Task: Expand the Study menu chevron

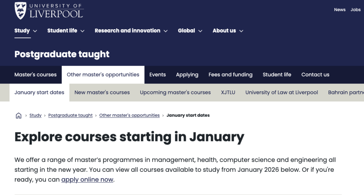Action: (35, 31)
